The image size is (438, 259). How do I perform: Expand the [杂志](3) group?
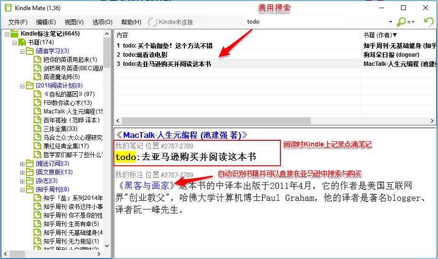[x=22, y=182]
